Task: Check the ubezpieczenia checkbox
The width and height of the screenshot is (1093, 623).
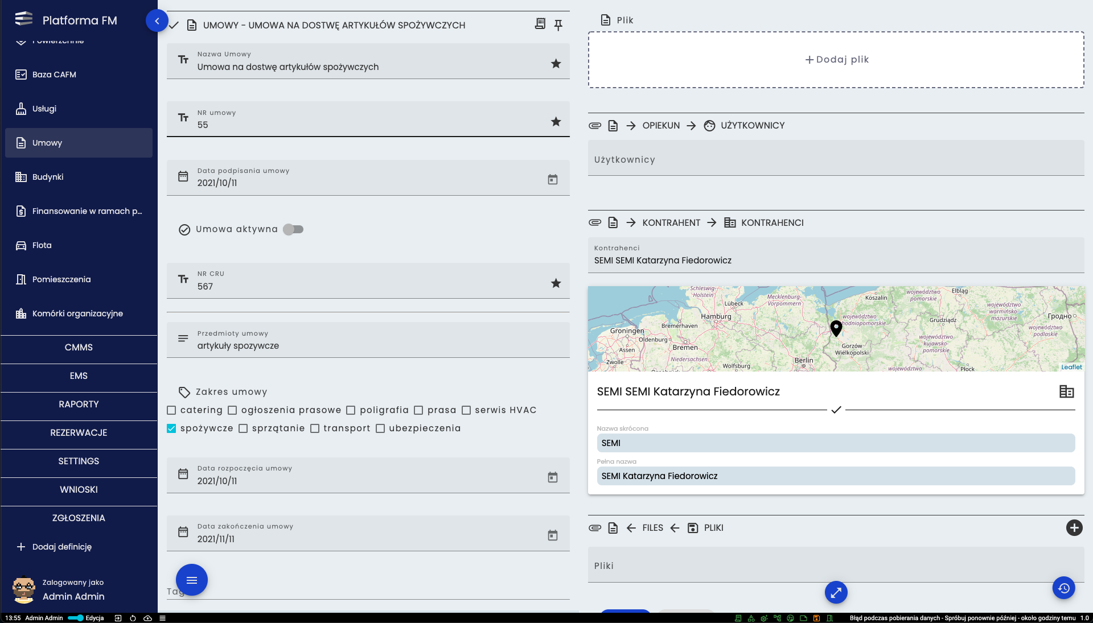Action: click(380, 428)
